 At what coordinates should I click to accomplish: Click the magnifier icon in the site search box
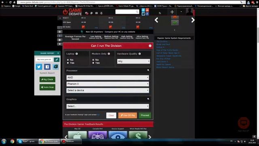tap(137, 12)
